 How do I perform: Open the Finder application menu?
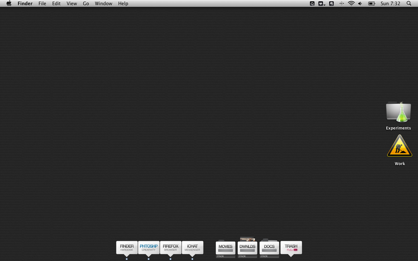(25, 4)
